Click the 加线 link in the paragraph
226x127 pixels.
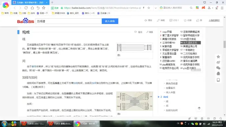tap(76, 83)
